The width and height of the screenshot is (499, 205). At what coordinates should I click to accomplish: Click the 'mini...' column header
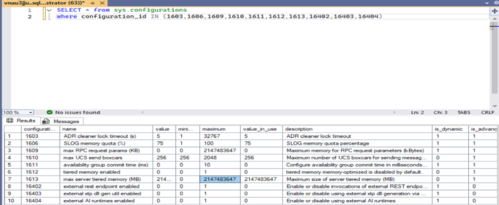(188, 129)
